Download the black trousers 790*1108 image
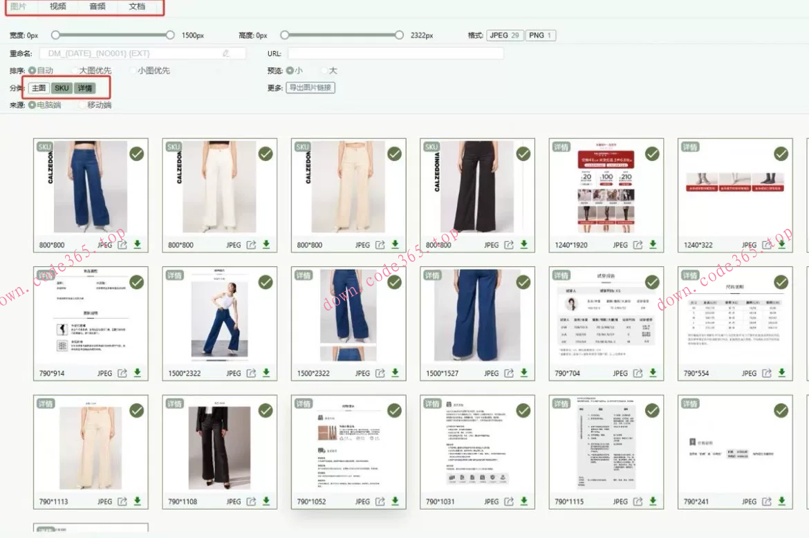Image resolution: width=809 pixels, height=538 pixels. click(265, 501)
